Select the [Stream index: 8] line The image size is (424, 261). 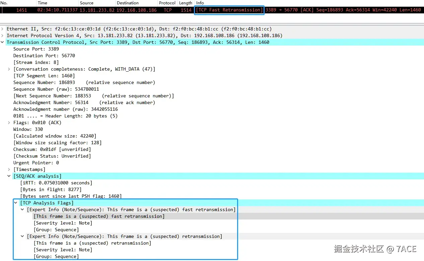[x=36, y=63]
